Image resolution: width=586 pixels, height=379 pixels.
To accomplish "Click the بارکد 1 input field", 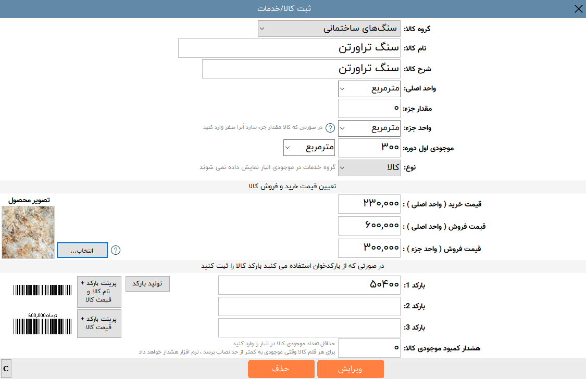I will 309,285.
